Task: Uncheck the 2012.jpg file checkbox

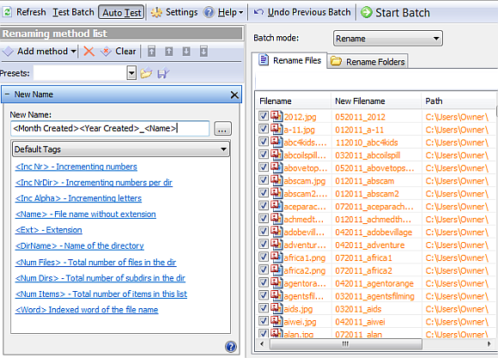Action: tap(264, 116)
